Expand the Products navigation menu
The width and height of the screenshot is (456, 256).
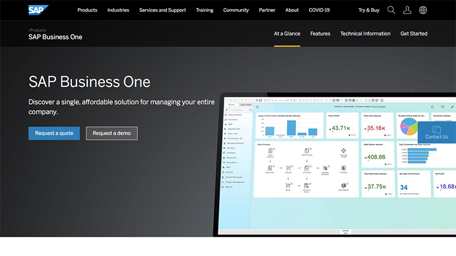[x=87, y=10]
